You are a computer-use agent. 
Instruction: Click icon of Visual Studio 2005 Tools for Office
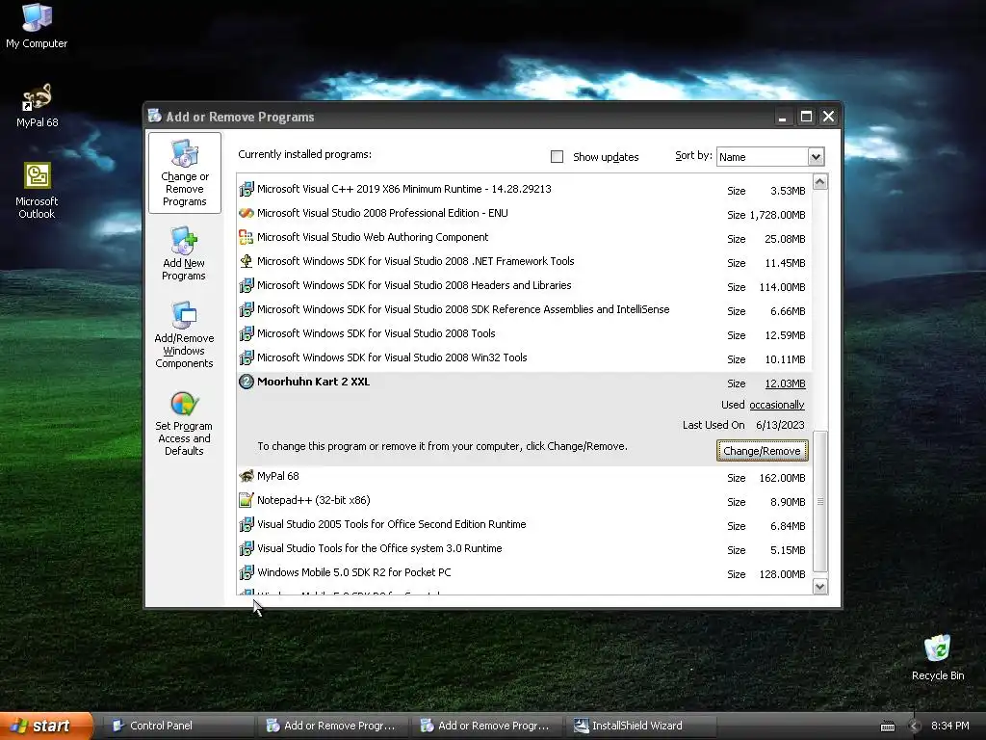246,524
